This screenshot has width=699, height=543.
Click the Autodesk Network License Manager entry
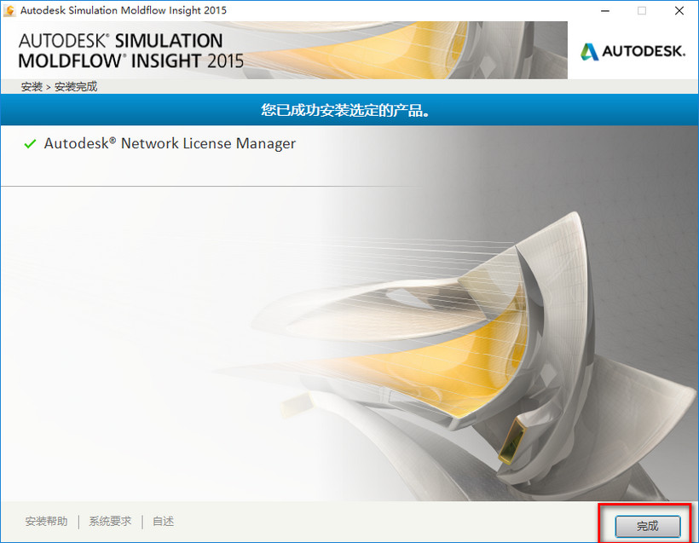pos(169,143)
